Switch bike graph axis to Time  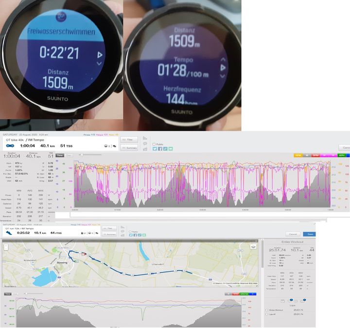click(x=60, y=155)
